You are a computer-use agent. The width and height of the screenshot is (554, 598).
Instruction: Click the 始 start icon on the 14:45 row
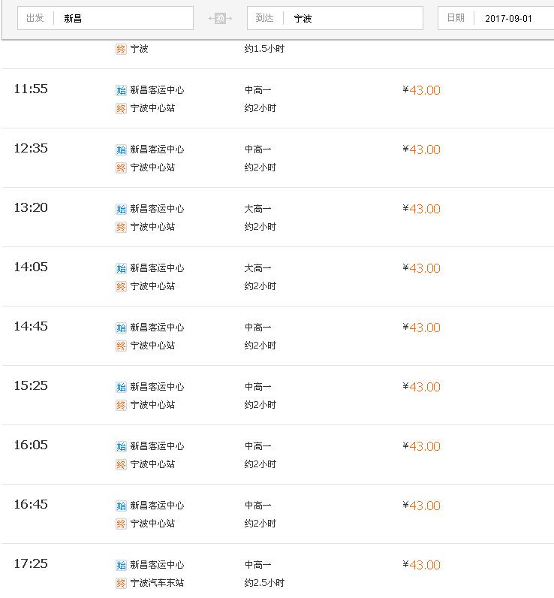pos(121,328)
